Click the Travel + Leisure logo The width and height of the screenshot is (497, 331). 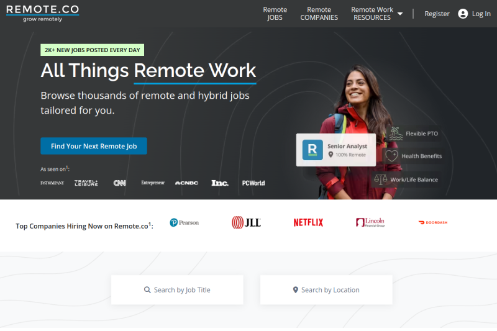click(x=86, y=183)
